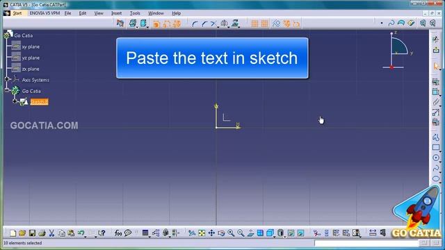Open the View menu
This screenshot has height=250, width=445.
99,13
